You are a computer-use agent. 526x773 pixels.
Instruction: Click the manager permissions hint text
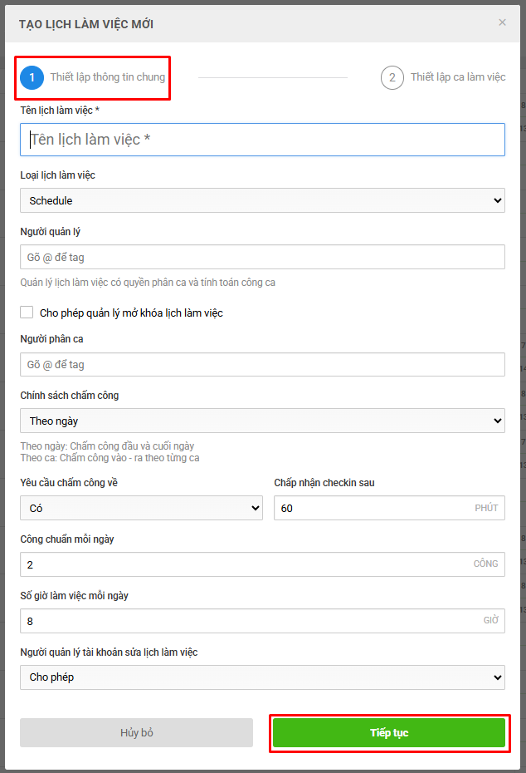[x=148, y=283]
